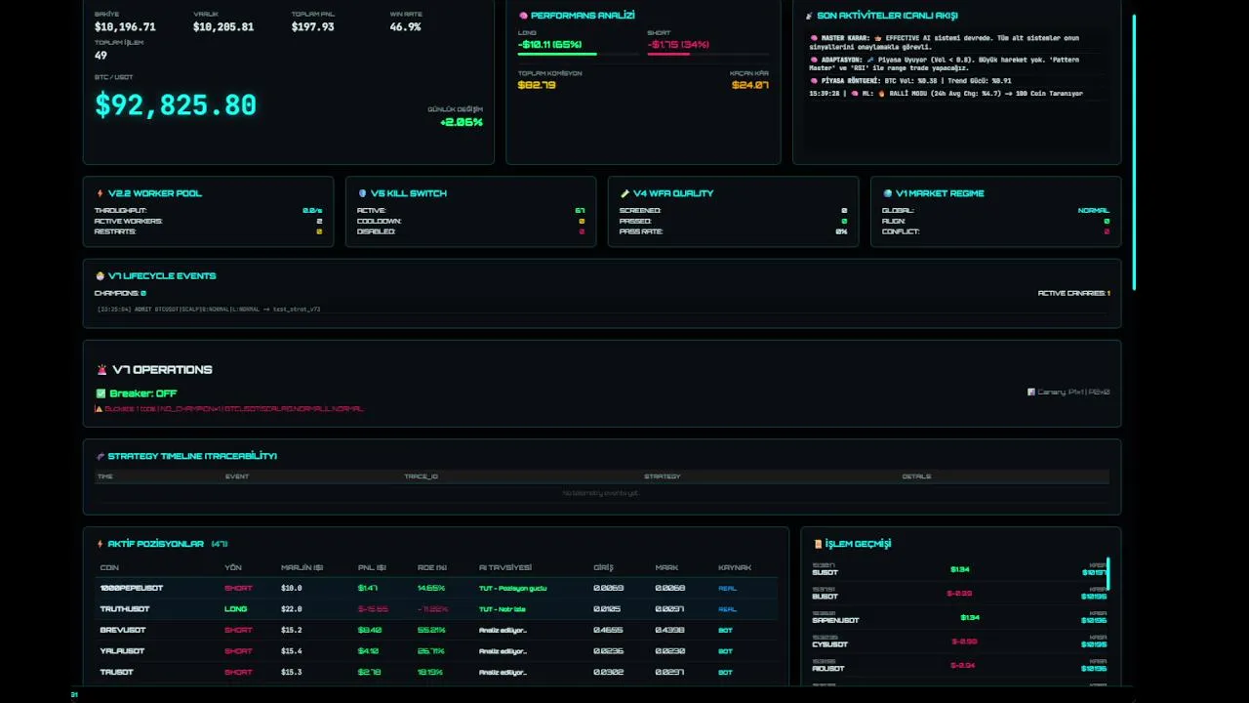1249x703 pixels.
Task: Click the AI TAVSİYESİ column header
Action: tap(505, 568)
